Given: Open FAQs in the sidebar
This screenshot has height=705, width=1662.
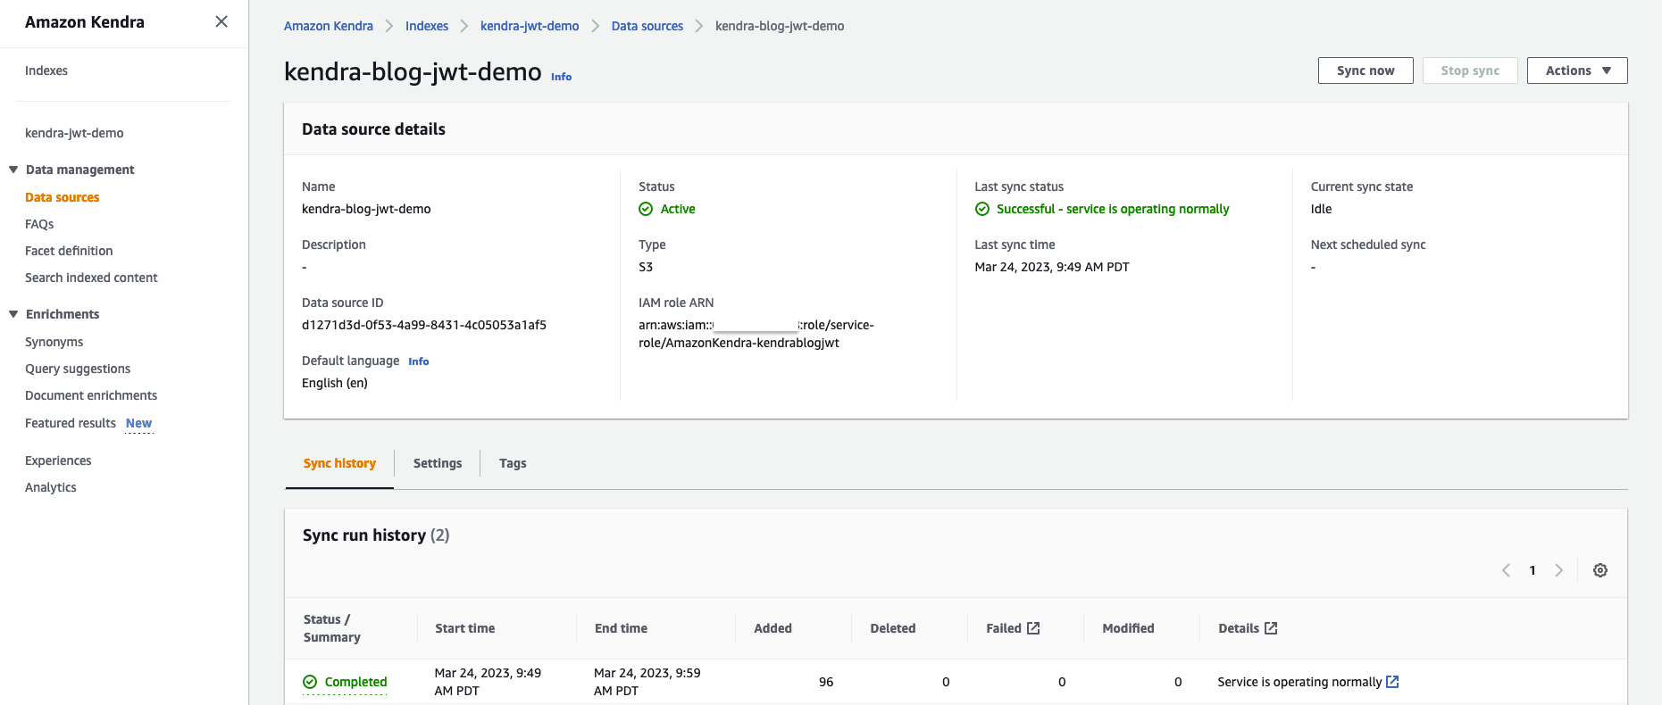Looking at the screenshot, I should click(39, 224).
